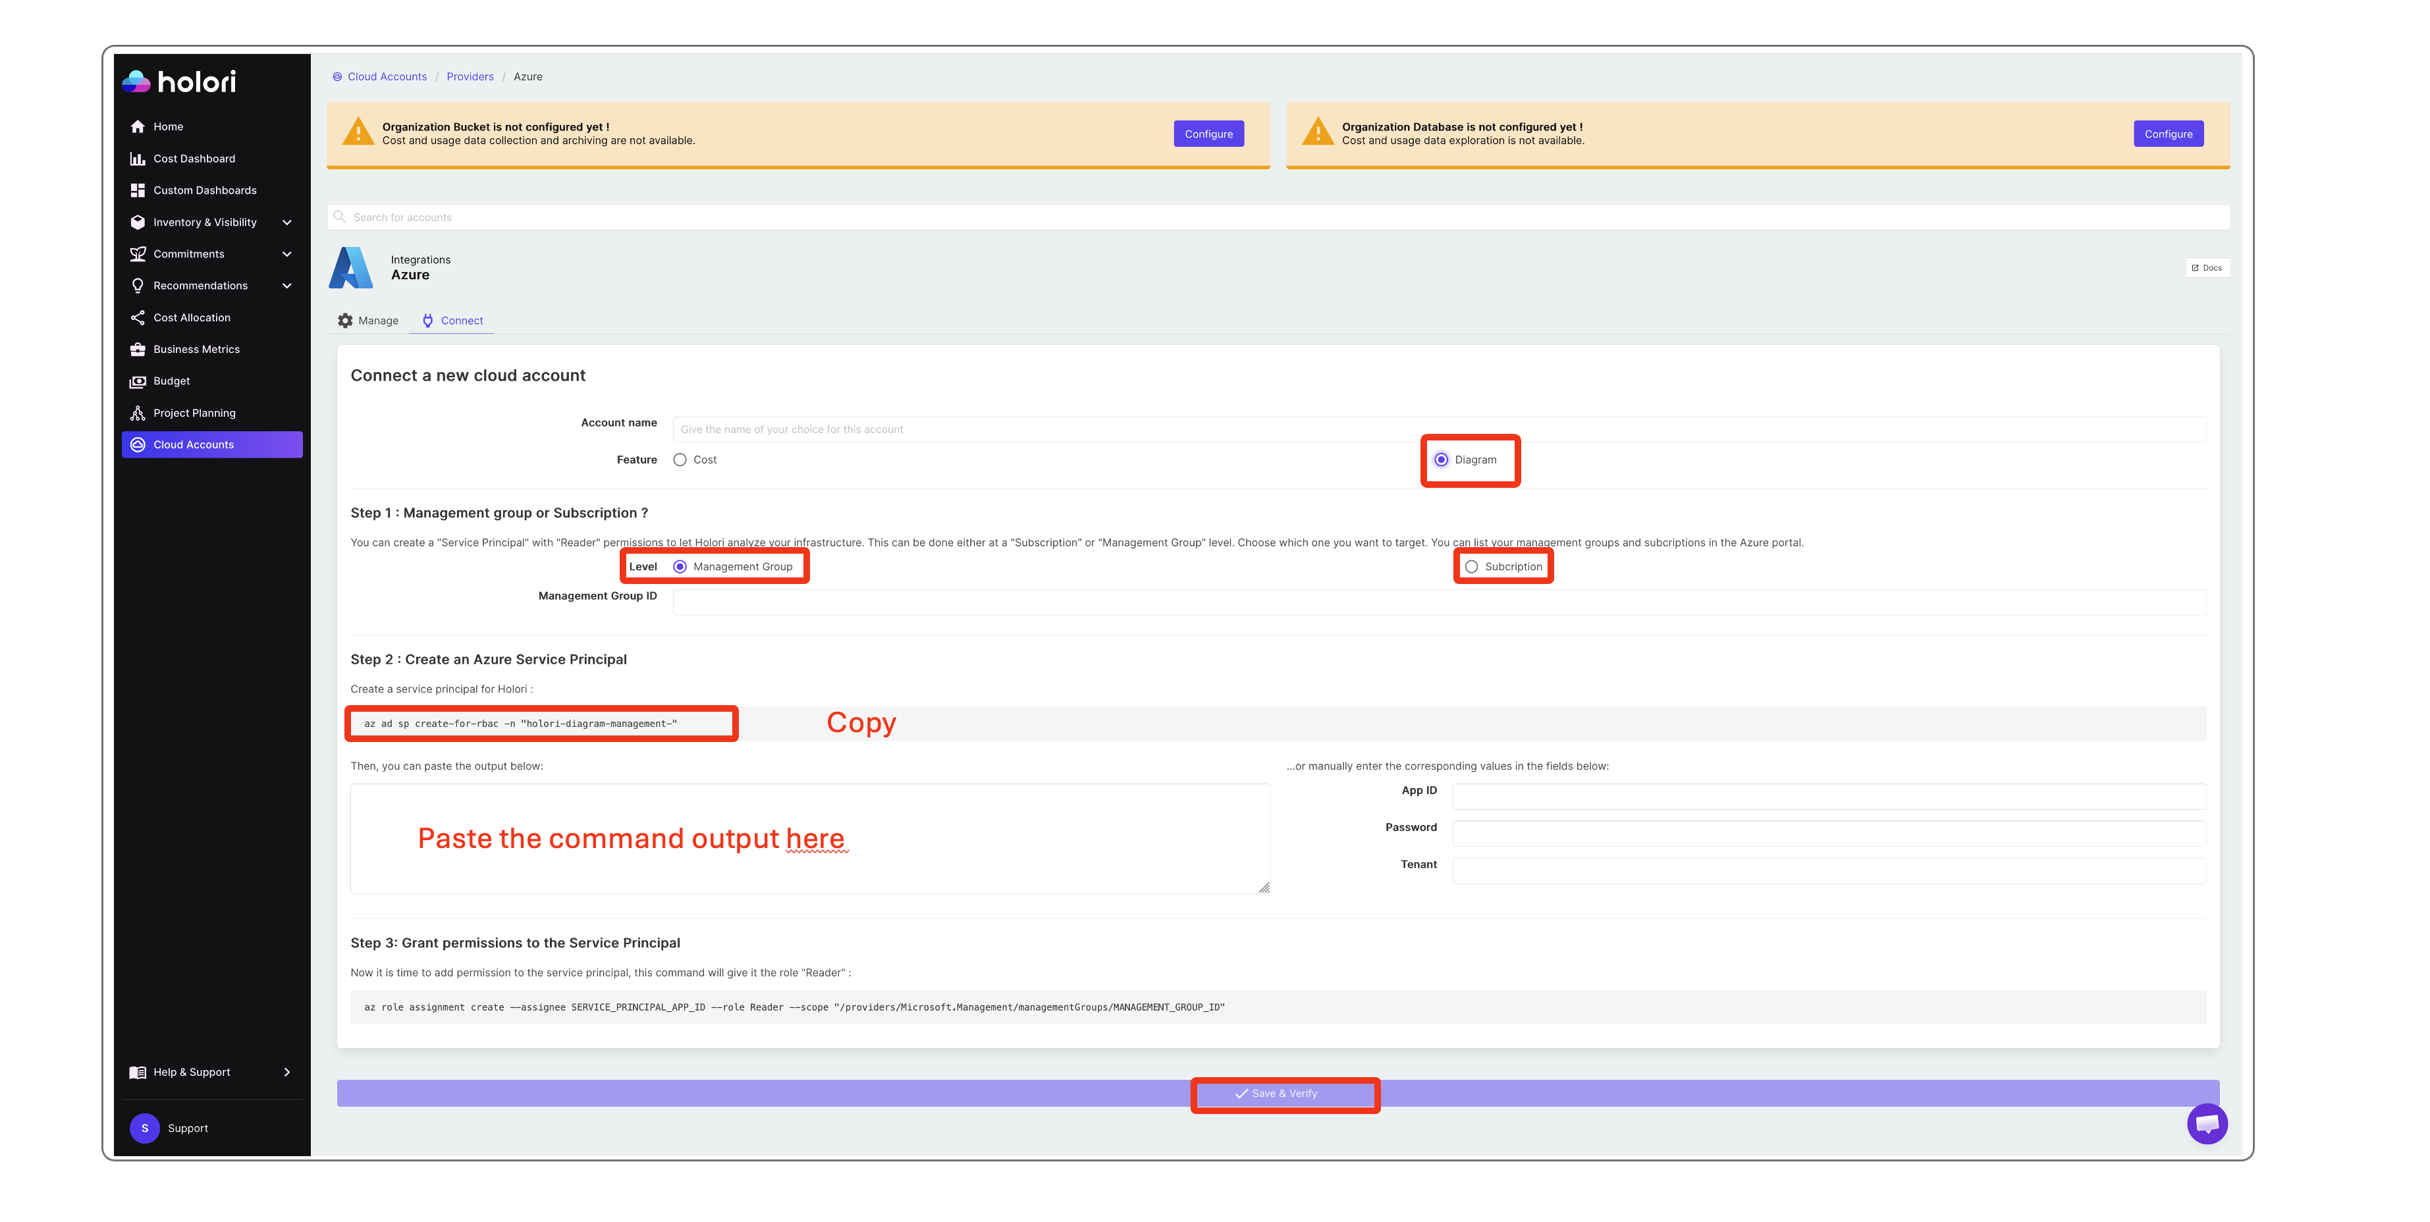
Task: Click the Recommendations lightbulb icon
Action: pos(138,286)
